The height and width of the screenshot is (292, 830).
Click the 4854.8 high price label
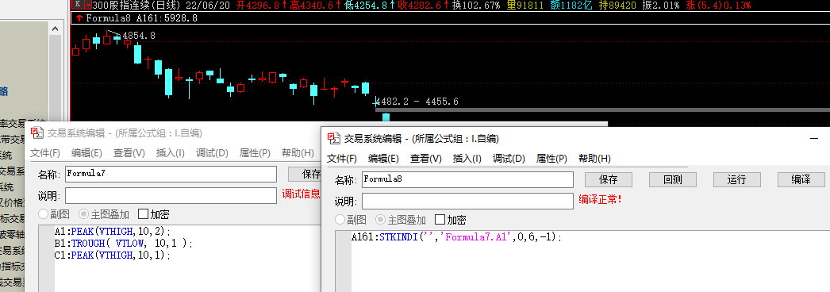coord(139,36)
